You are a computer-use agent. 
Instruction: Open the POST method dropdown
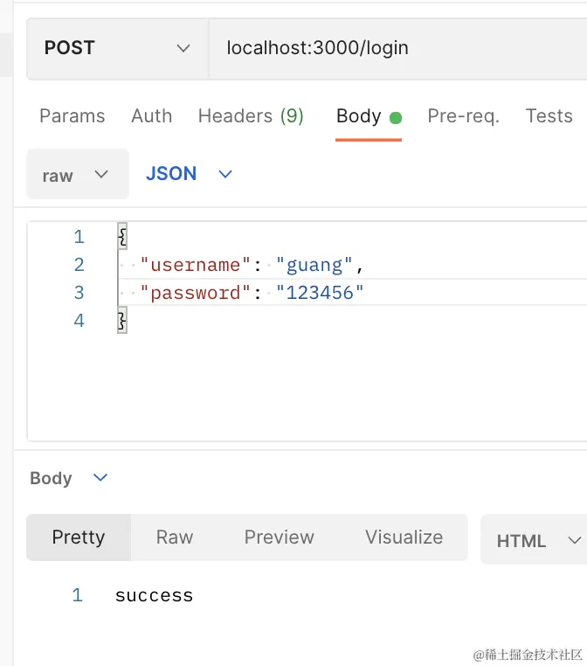(118, 48)
